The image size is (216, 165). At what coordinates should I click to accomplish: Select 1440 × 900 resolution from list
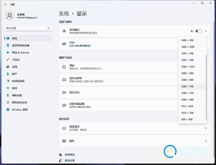click(x=187, y=40)
